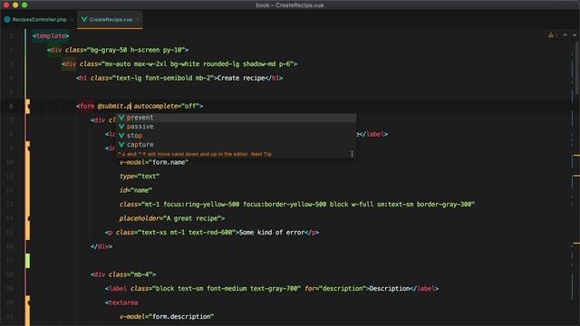This screenshot has height=326, width=580.
Task: Click the Vue icon beside stop
Action: pyautogui.click(x=121, y=135)
